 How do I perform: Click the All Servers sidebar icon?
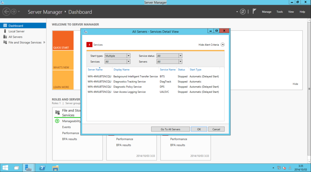click(5, 36)
